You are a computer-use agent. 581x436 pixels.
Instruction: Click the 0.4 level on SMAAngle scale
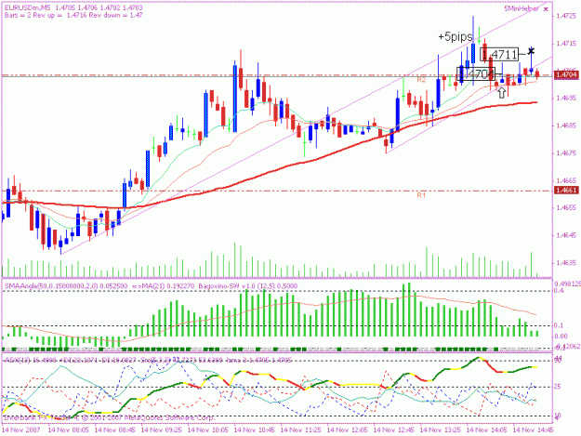pyautogui.click(x=559, y=291)
